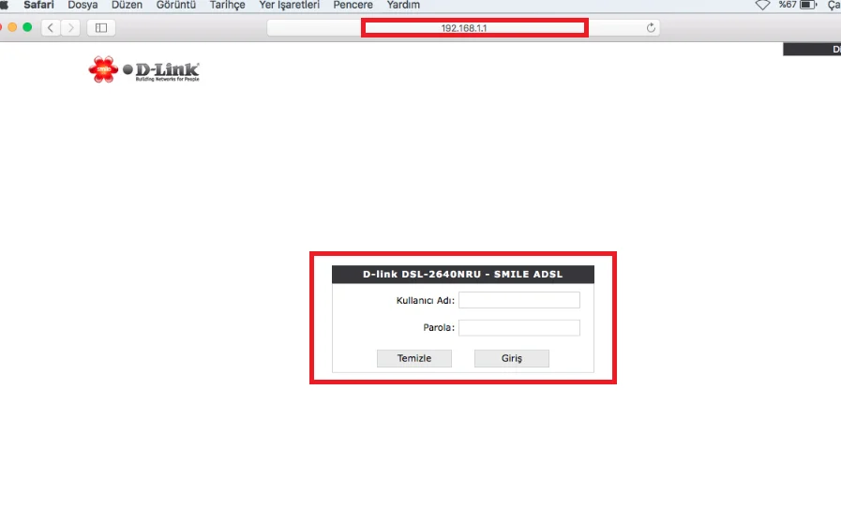This screenshot has width=841, height=510.
Task: Open the Yardım menu
Action: (x=403, y=6)
